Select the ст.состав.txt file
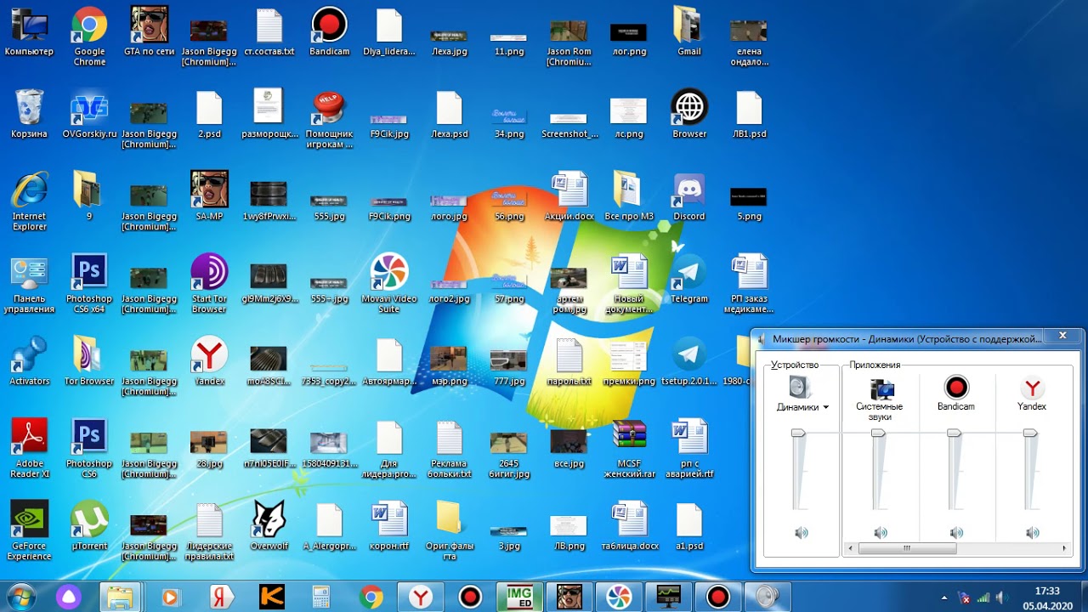1088x612 pixels. point(269,32)
